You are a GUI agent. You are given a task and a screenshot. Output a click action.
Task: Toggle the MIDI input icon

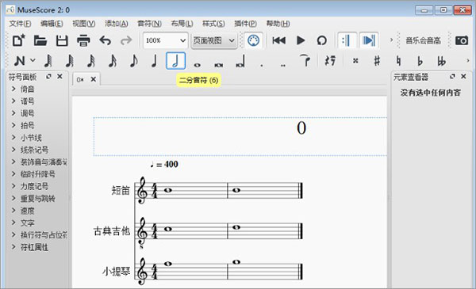coord(254,40)
